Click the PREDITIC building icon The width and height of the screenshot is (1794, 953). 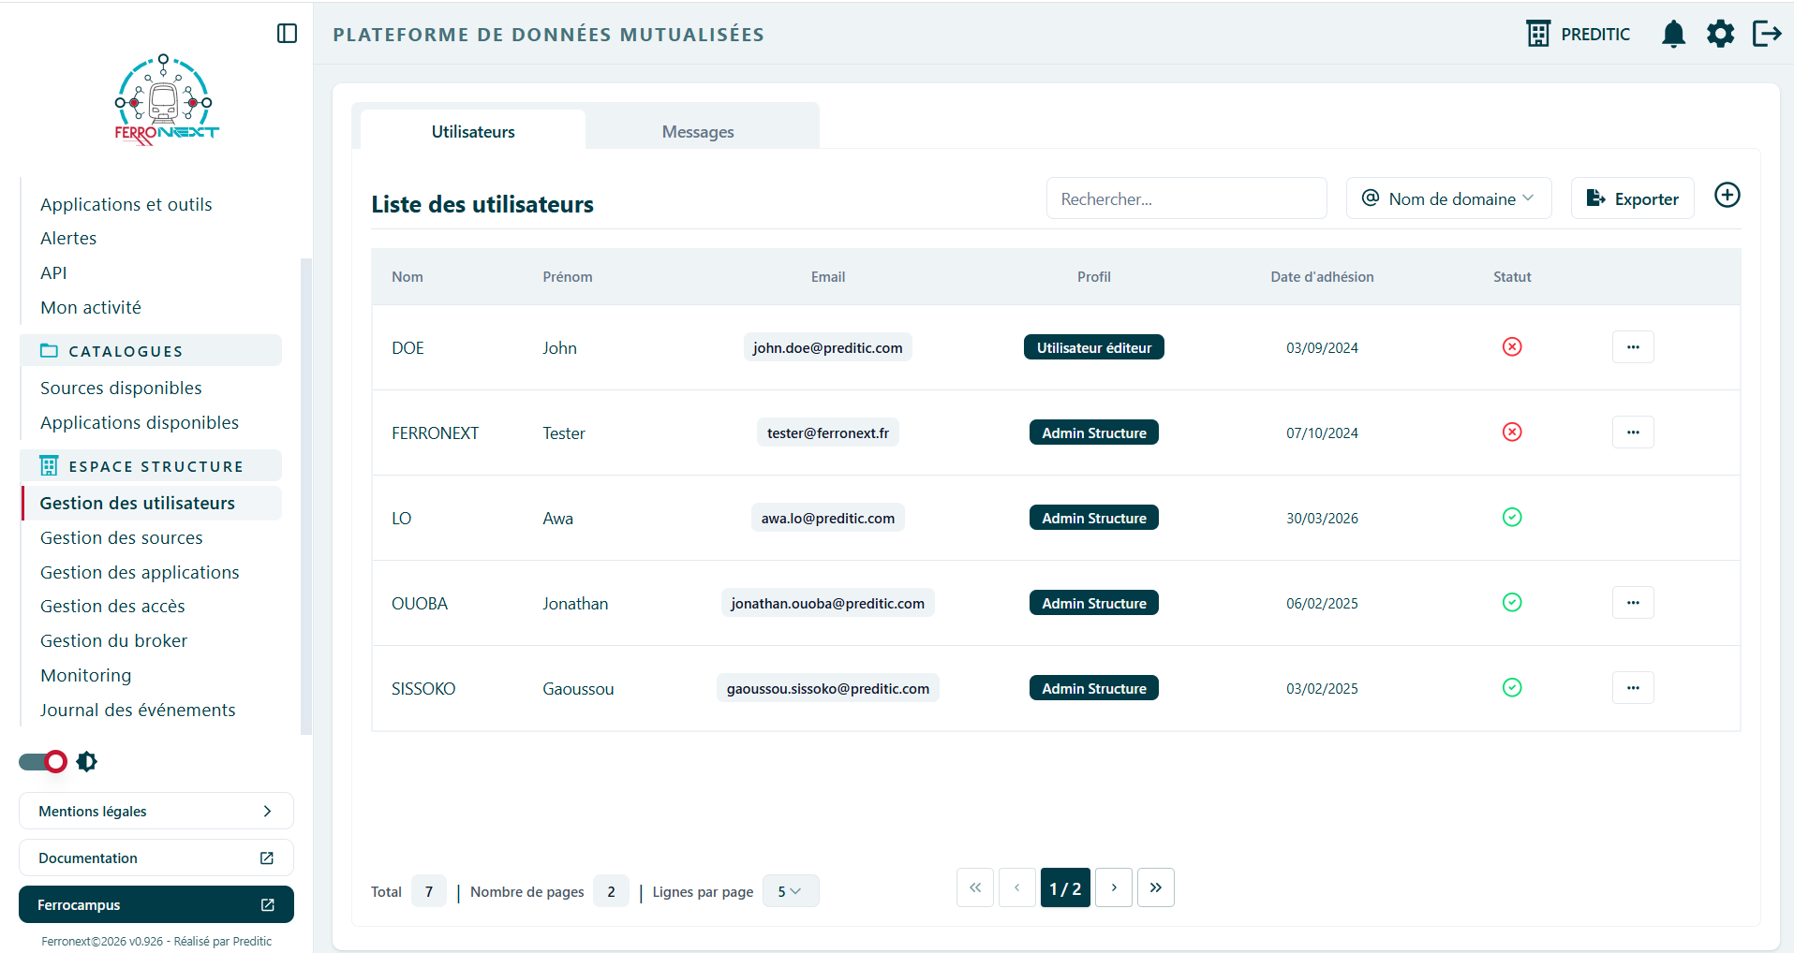(1538, 34)
